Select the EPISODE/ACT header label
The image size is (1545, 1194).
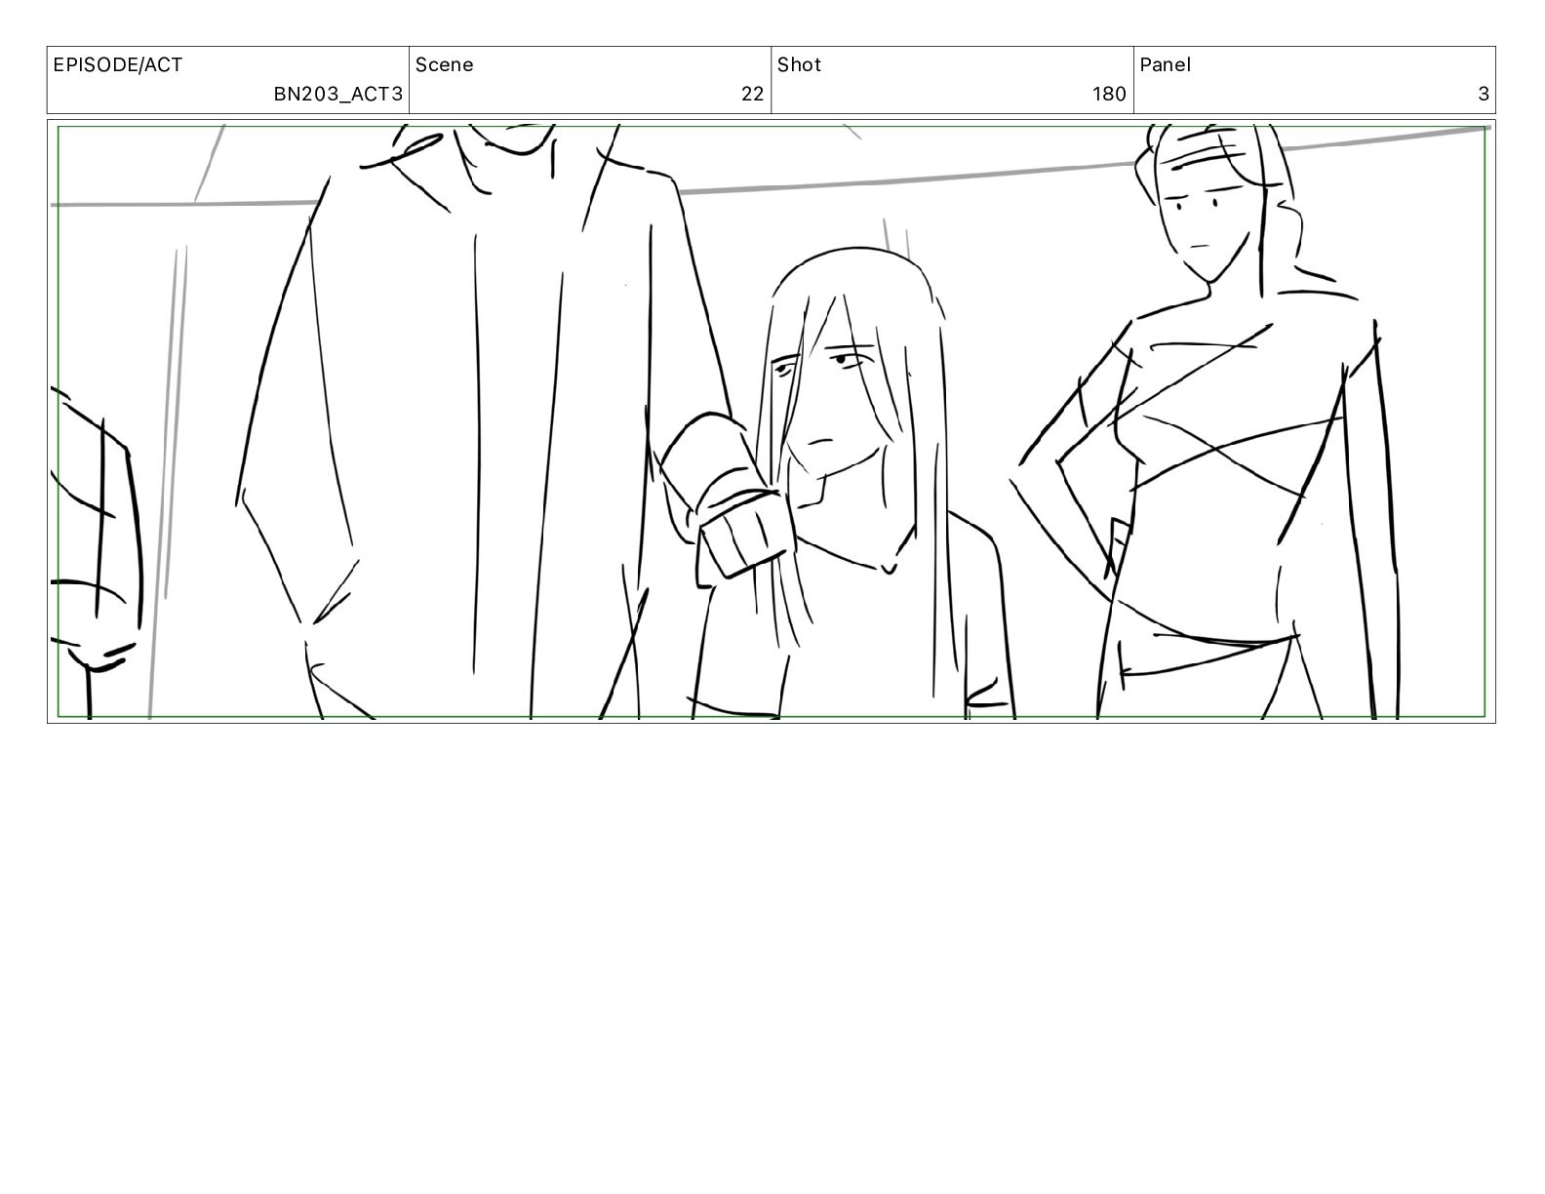pyautogui.click(x=118, y=65)
